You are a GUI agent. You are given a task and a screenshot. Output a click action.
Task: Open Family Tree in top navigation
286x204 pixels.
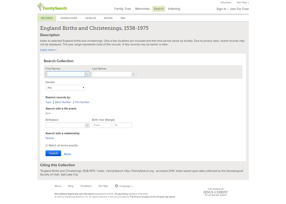[123, 9]
